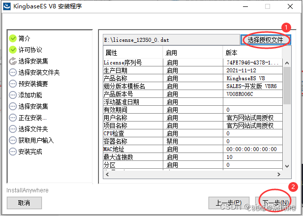Click the step icon beside 预安装摘要
303x216 pixels.
(x=13, y=84)
